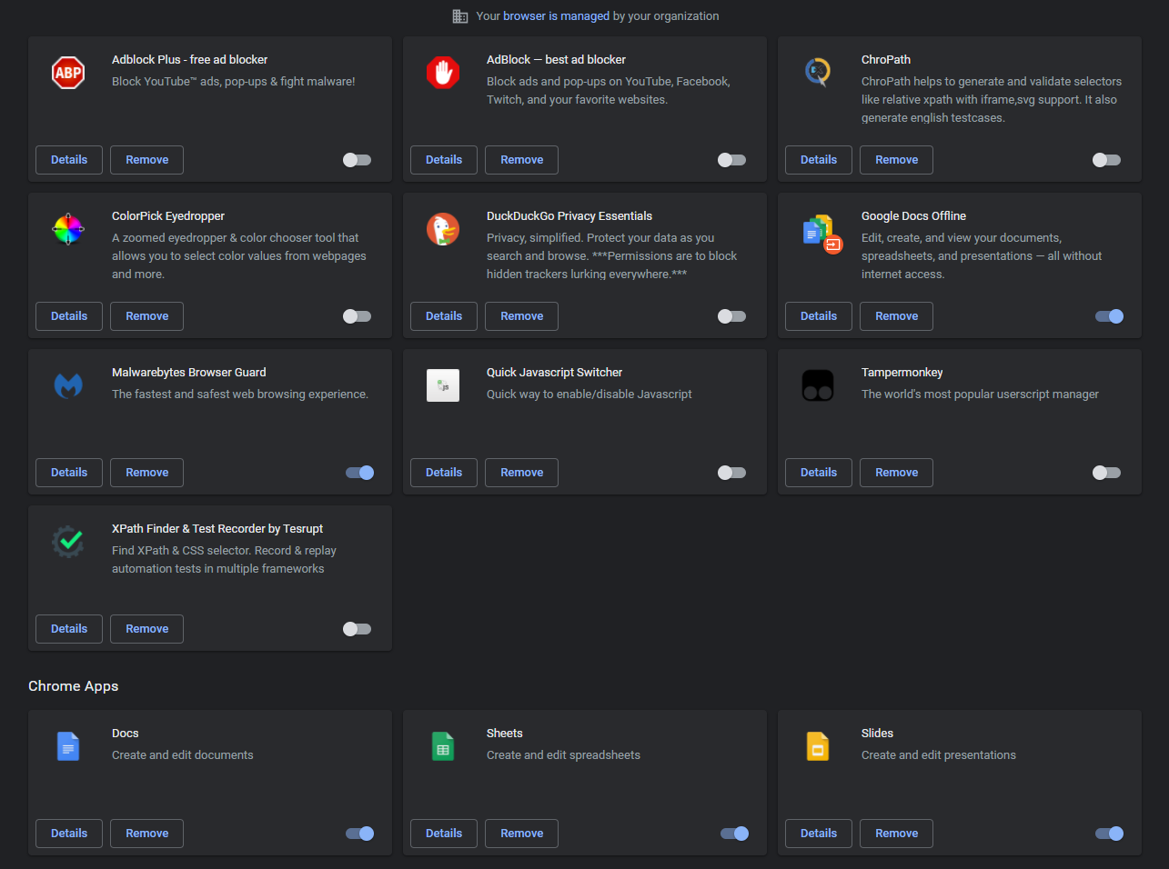Show Quick Javascript Switcher Details
The image size is (1169, 869).
(x=444, y=473)
